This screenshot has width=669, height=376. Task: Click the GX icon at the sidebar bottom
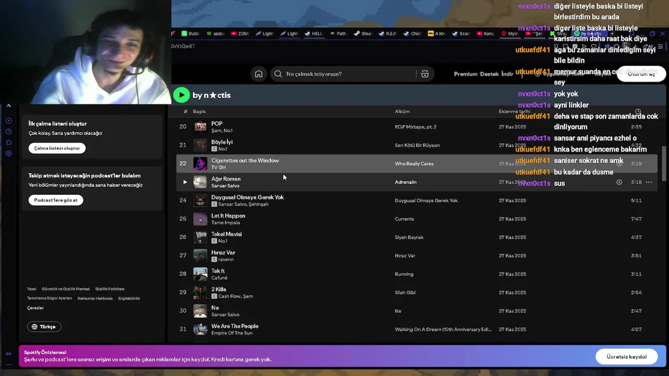8,354
